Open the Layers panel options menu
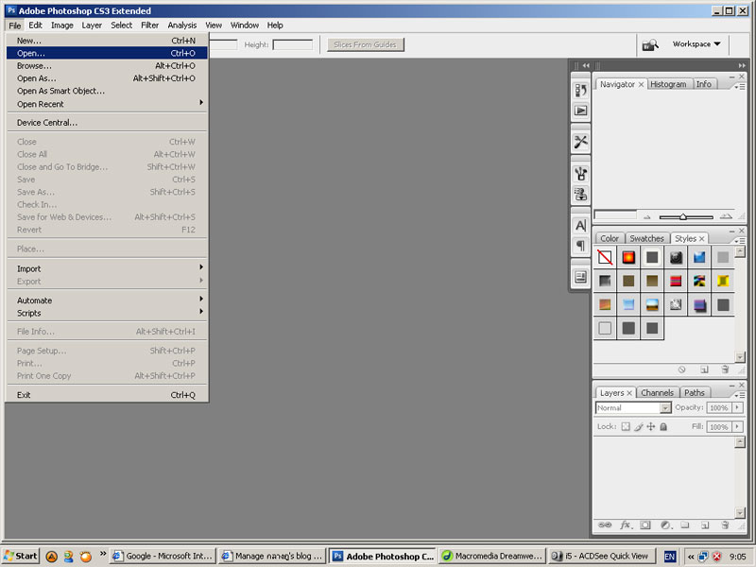Image resolution: width=756 pixels, height=567 pixels. [x=740, y=395]
